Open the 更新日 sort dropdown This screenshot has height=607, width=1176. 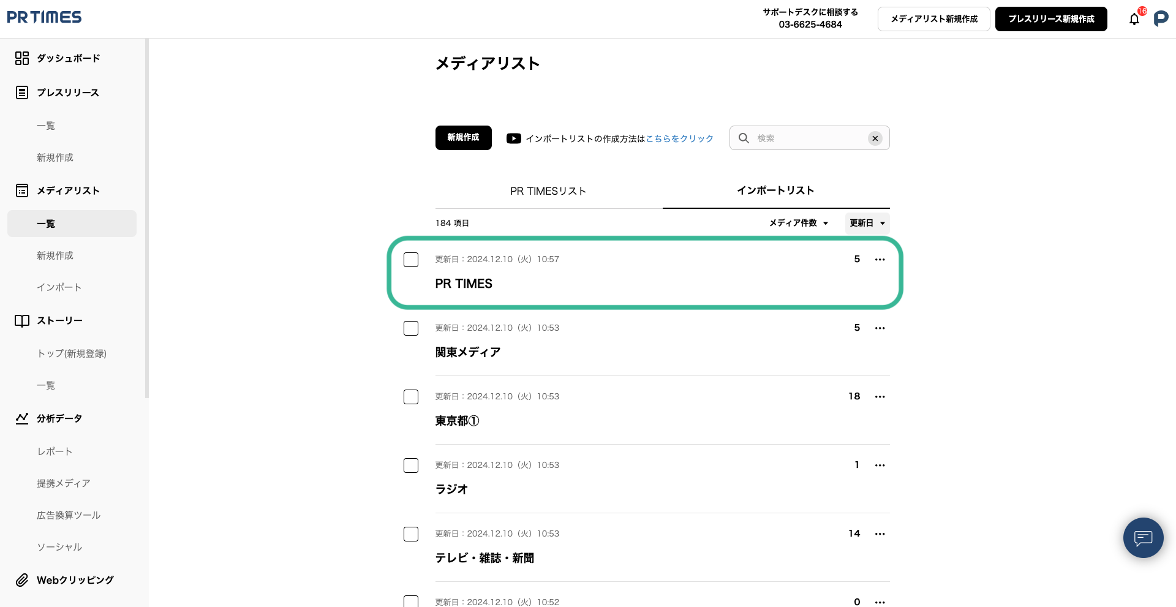pos(867,223)
